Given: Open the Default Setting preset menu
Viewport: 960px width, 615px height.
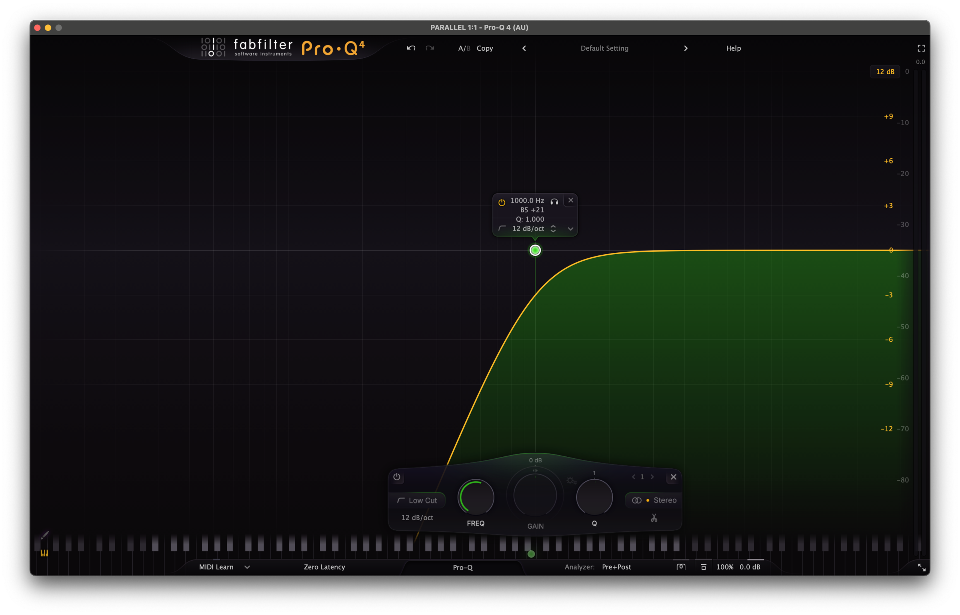Looking at the screenshot, I should coord(604,48).
